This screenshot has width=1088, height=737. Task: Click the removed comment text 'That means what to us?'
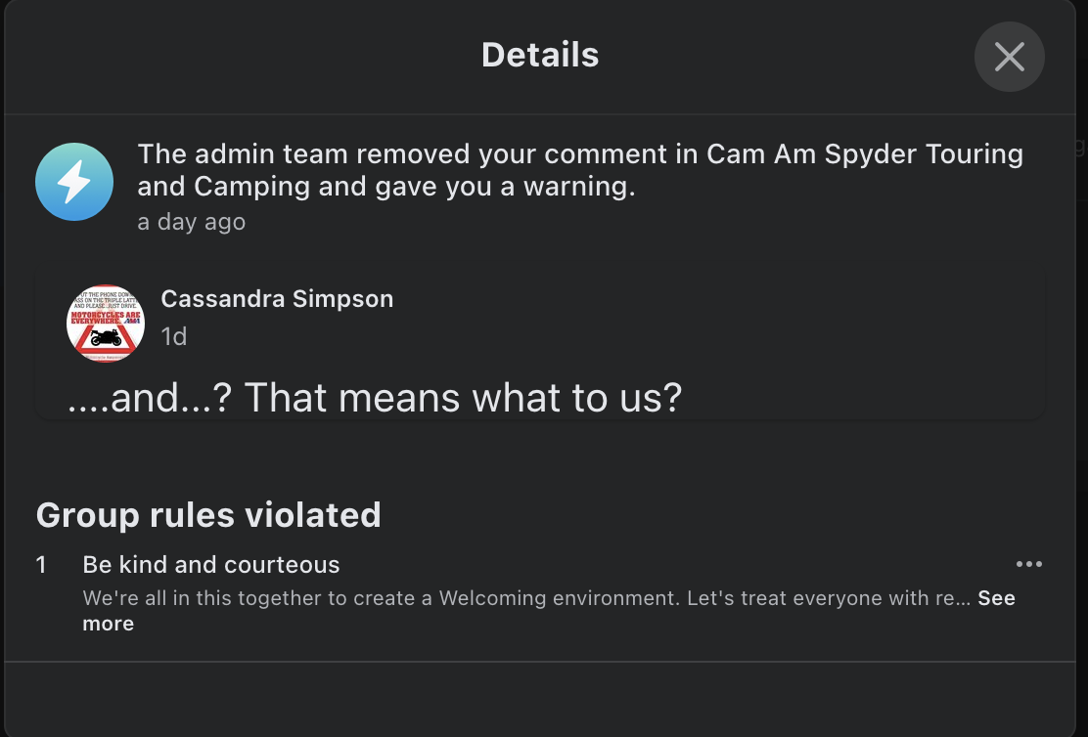point(462,398)
